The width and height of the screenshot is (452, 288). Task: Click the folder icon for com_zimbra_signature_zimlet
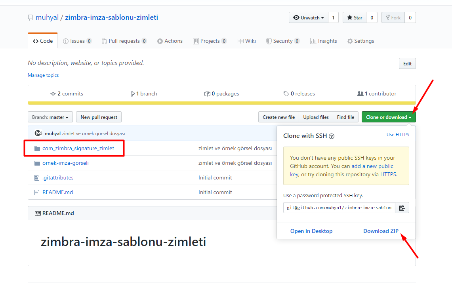[37, 149]
